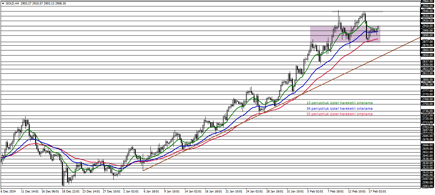Click the 2800.00 price level label
435x195 pixels.
(427, 79)
